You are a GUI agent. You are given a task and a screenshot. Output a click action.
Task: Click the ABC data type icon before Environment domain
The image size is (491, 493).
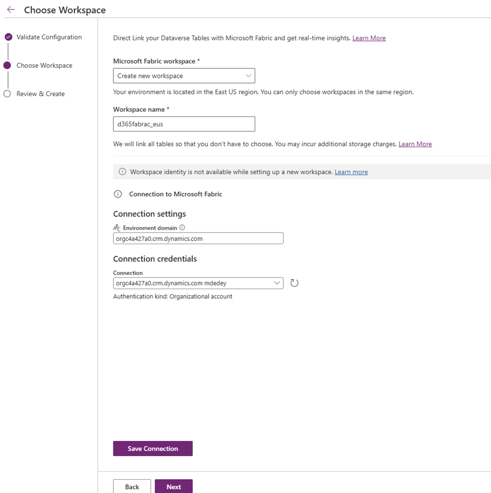(117, 228)
